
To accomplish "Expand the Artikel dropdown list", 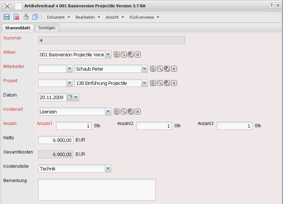I will coord(108,54).
